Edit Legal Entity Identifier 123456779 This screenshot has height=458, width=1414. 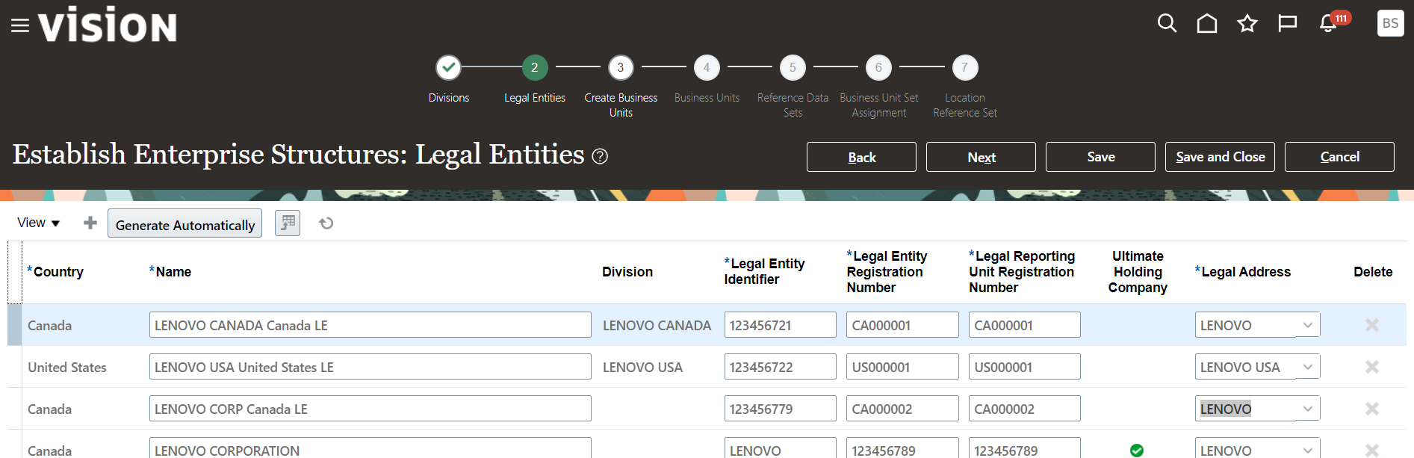coord(780,409)
